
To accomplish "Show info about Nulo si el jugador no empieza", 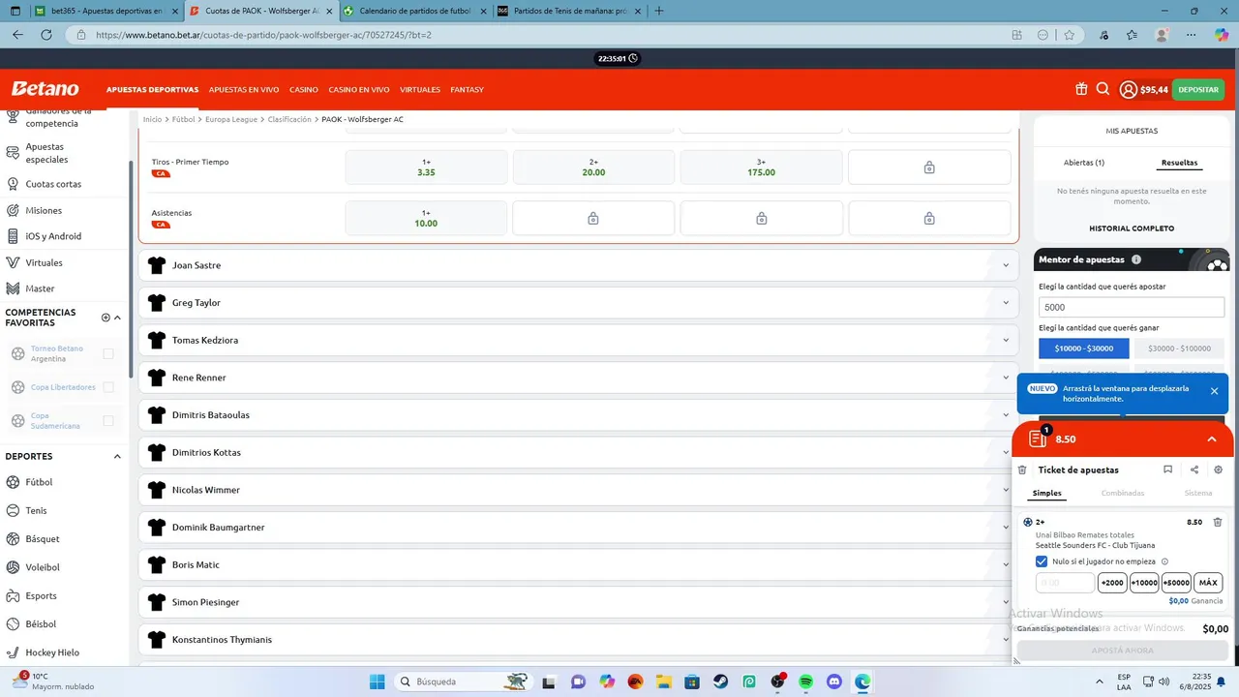I will (x=1164, y=561).
